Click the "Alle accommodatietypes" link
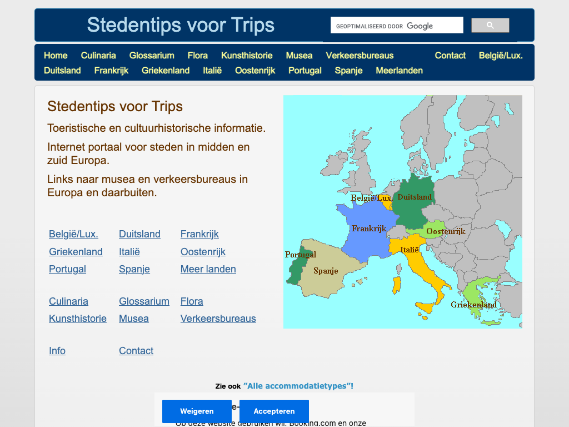 tap(298, 386)
